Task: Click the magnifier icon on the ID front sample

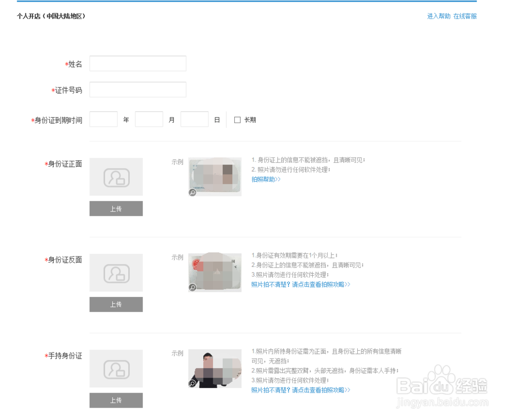Action: coord(191,192)
